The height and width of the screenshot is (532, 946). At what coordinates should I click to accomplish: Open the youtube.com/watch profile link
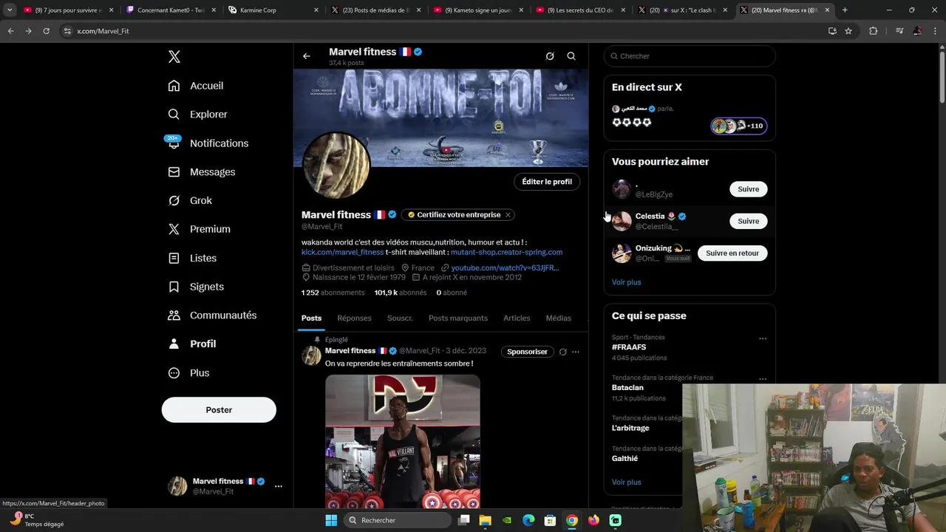pyautogui.click(x=505, y=267)
